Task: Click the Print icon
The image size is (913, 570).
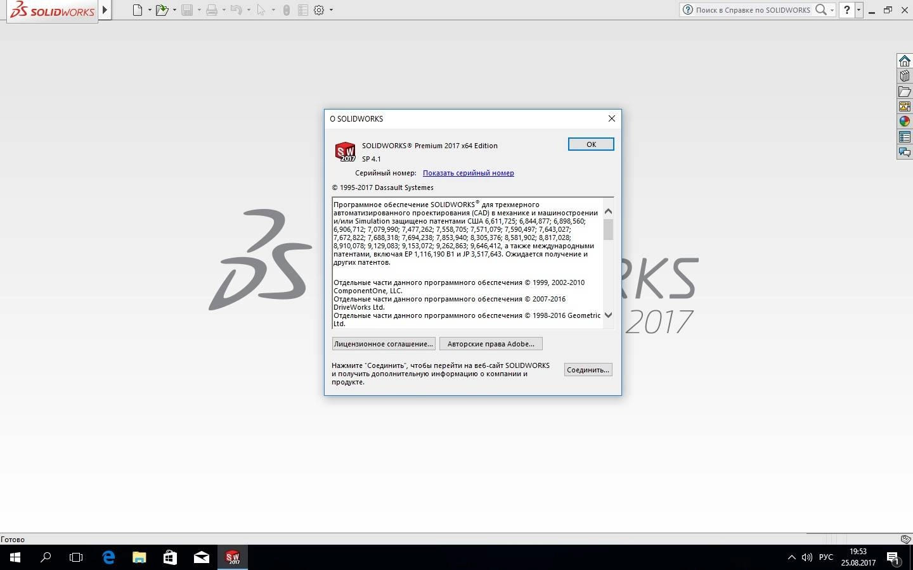Action: point(212,10)
